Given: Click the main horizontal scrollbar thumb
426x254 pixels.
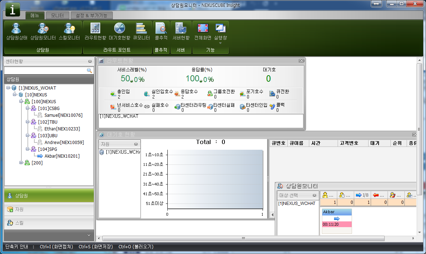Looking at the screenshot, I should [243, 238].
